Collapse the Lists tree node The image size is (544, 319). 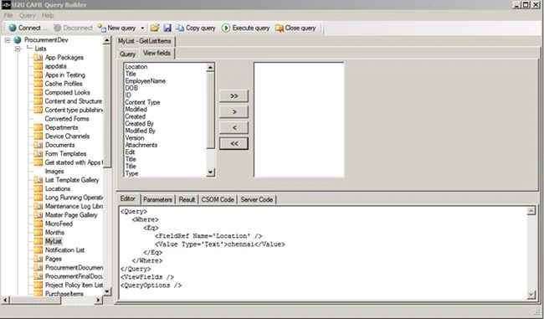(18, 49)
